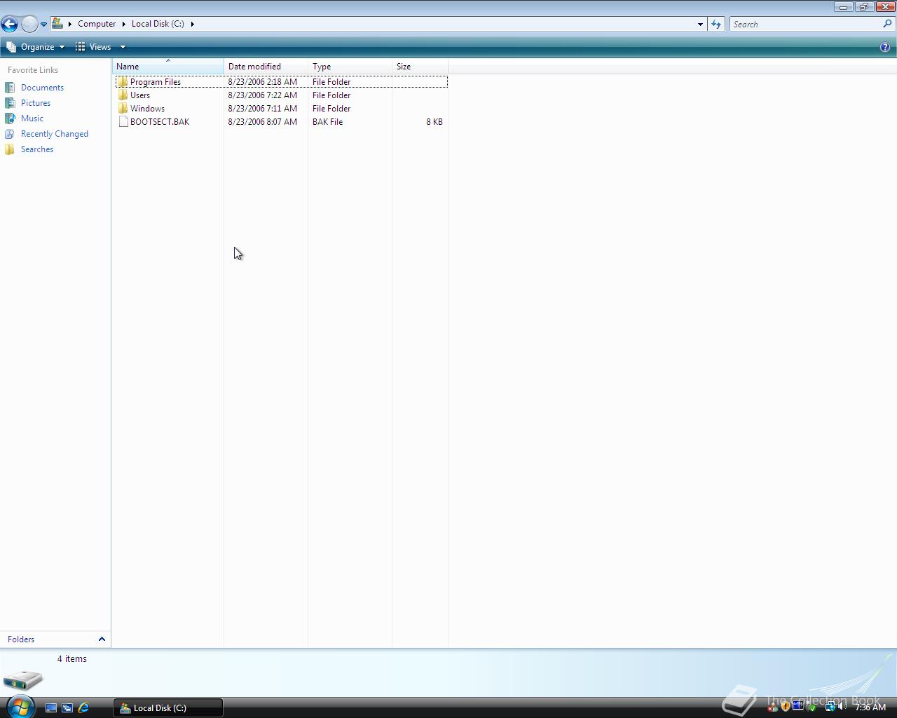Image resolution: width=897 pixels, height=718 pixels.
Task: Launch Internet Explorer from quick launch
Action: pos(83,708)
